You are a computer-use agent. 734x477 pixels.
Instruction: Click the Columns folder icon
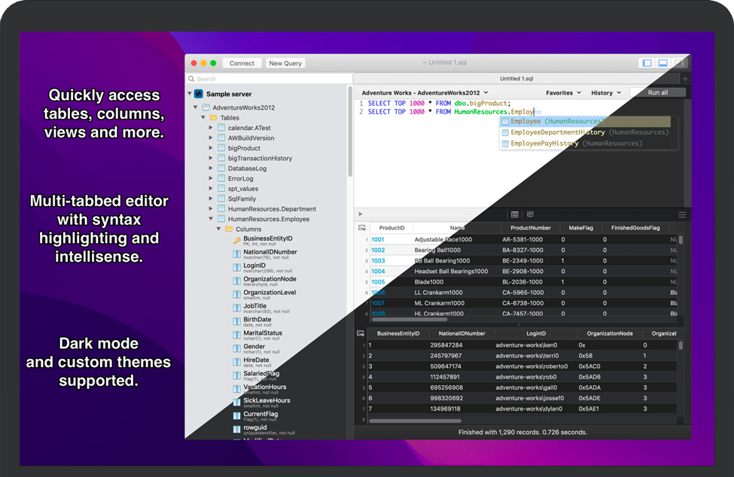pos(229,229)
